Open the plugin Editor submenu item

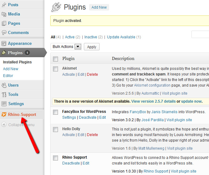tap(8, 76)
